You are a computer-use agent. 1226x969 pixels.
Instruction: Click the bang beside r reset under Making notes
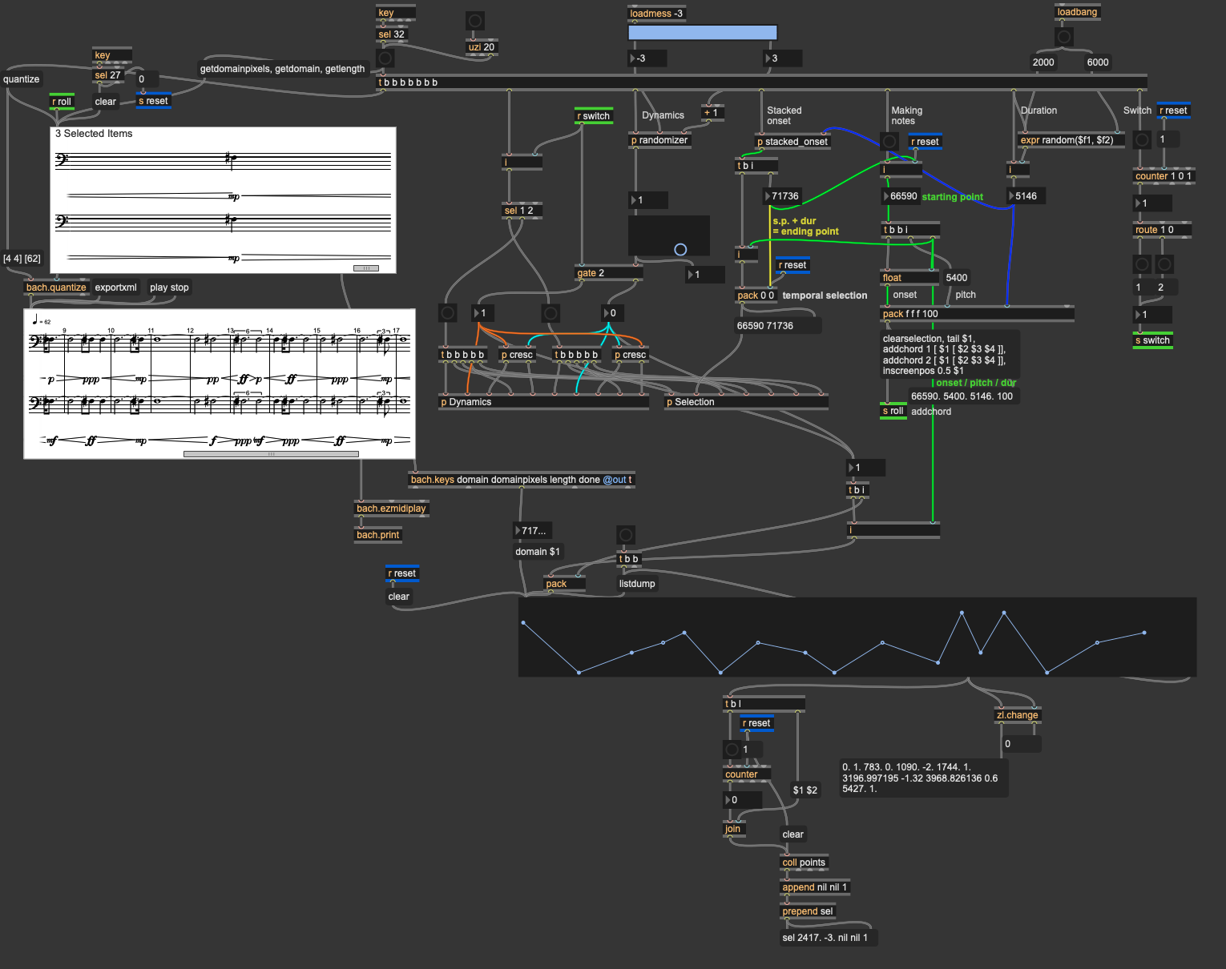[889, 142]
